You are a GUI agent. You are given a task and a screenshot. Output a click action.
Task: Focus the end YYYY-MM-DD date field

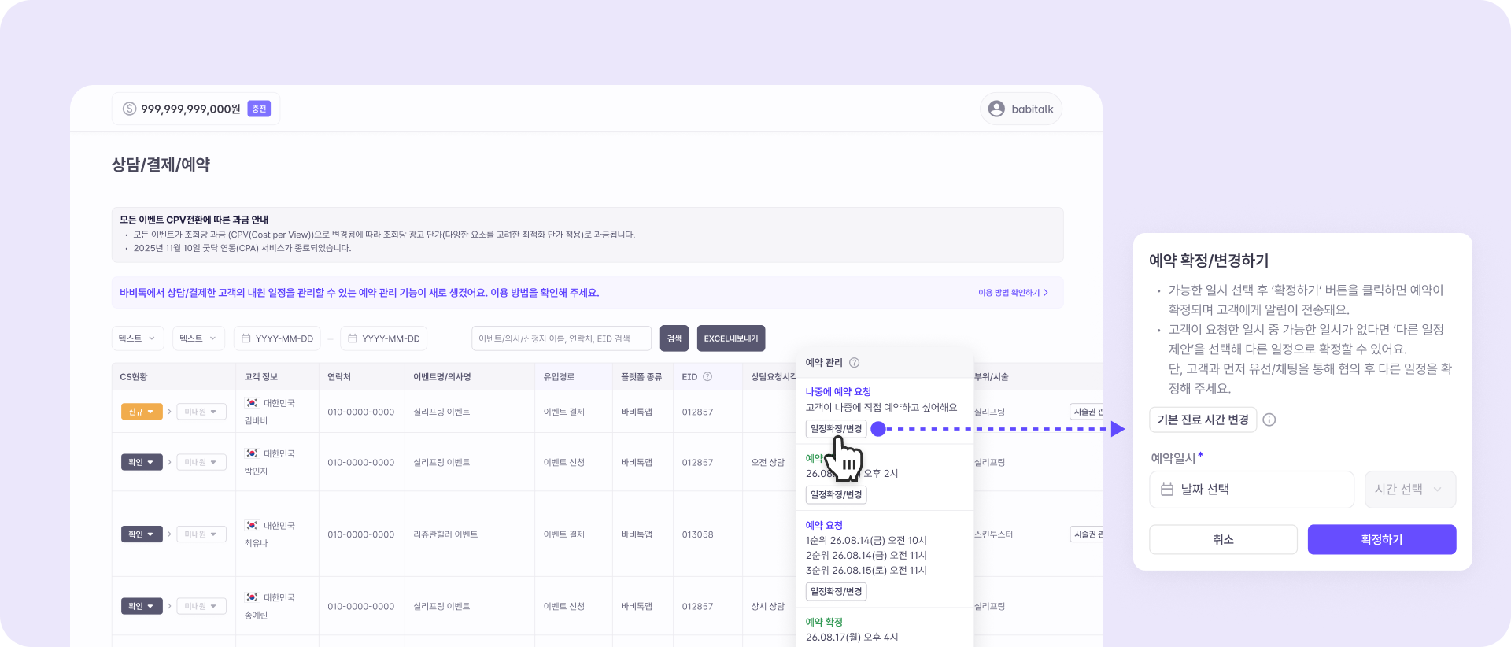pyautogui.click(x=384, y=338)
